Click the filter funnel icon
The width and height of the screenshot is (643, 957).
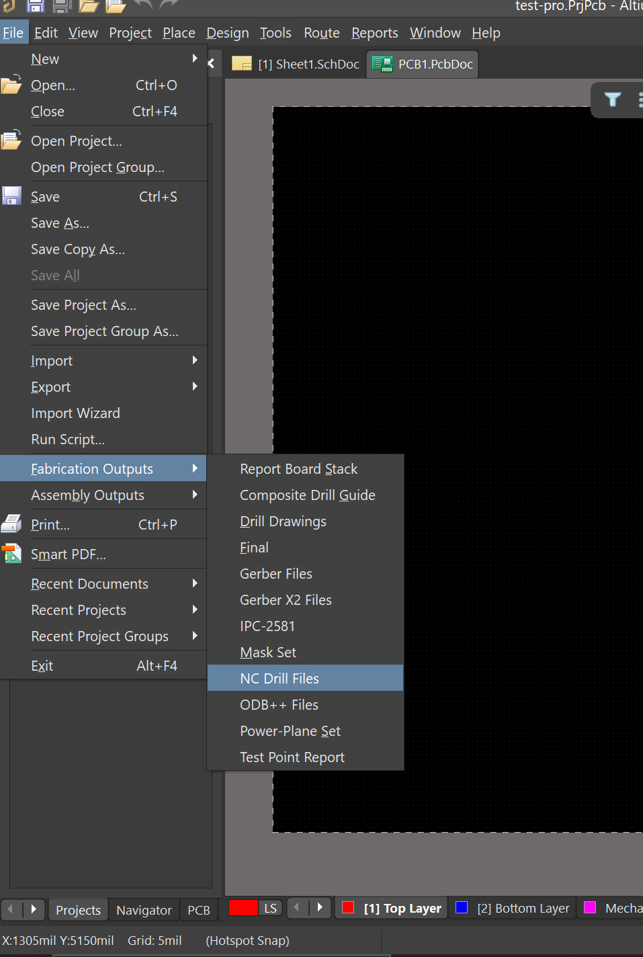click(612, 100)
